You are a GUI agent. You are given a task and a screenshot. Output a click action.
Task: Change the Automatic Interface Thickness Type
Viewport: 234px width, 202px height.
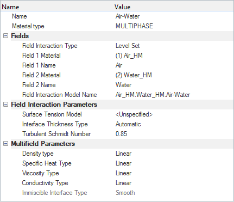128,124
